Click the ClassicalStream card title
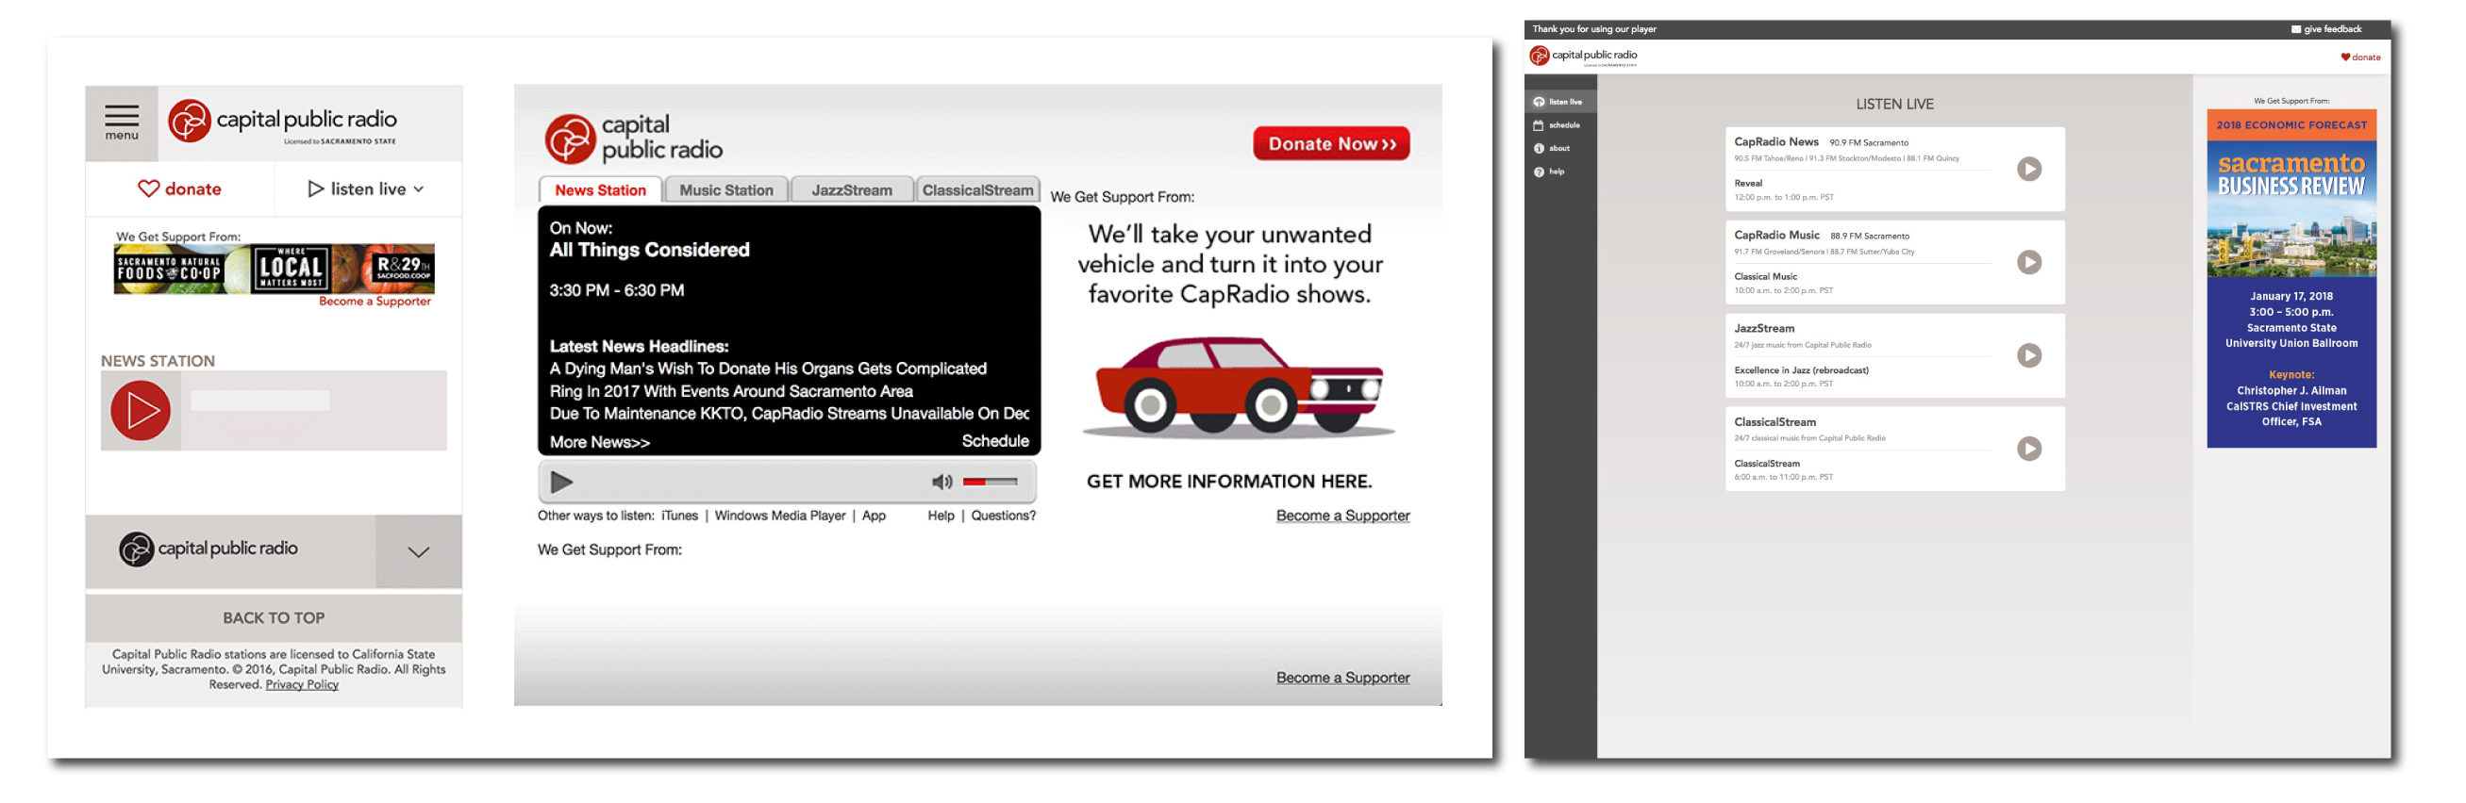Image resolution: width=2466 pixels, height=803 pixels. [x=1775, y=422]
